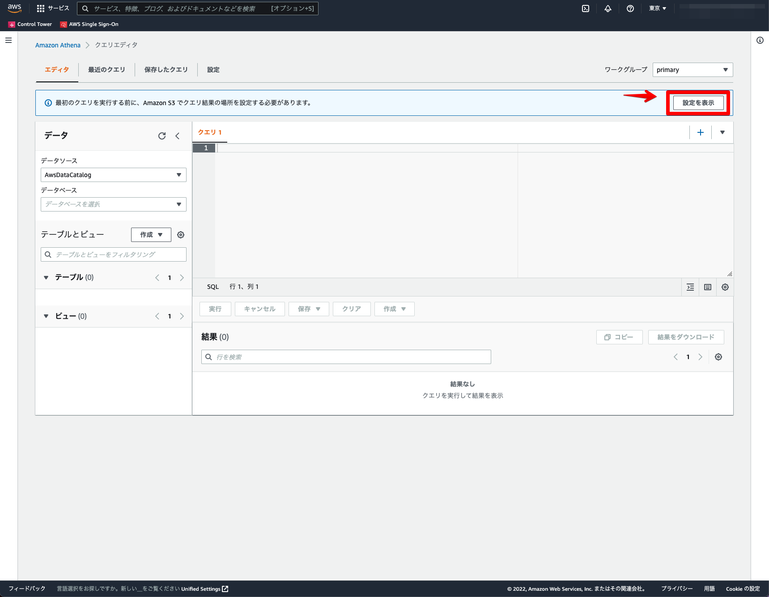Image resolution: width=769 pixels, height=597 pixels.
Task: Click the キャンセル button
Action: point(260,309)
